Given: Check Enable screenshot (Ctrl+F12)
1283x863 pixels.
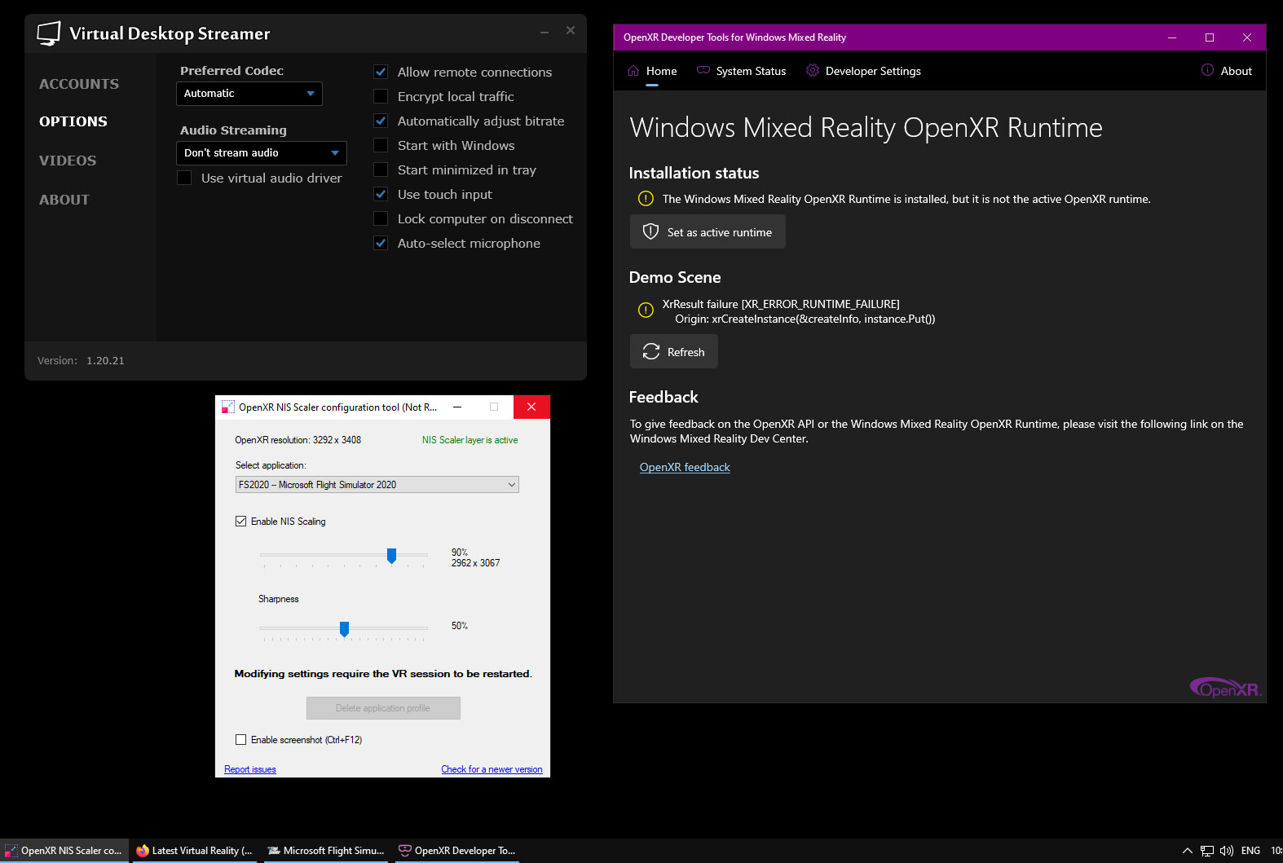Looking at the screenshot, I should pos(240,740).
